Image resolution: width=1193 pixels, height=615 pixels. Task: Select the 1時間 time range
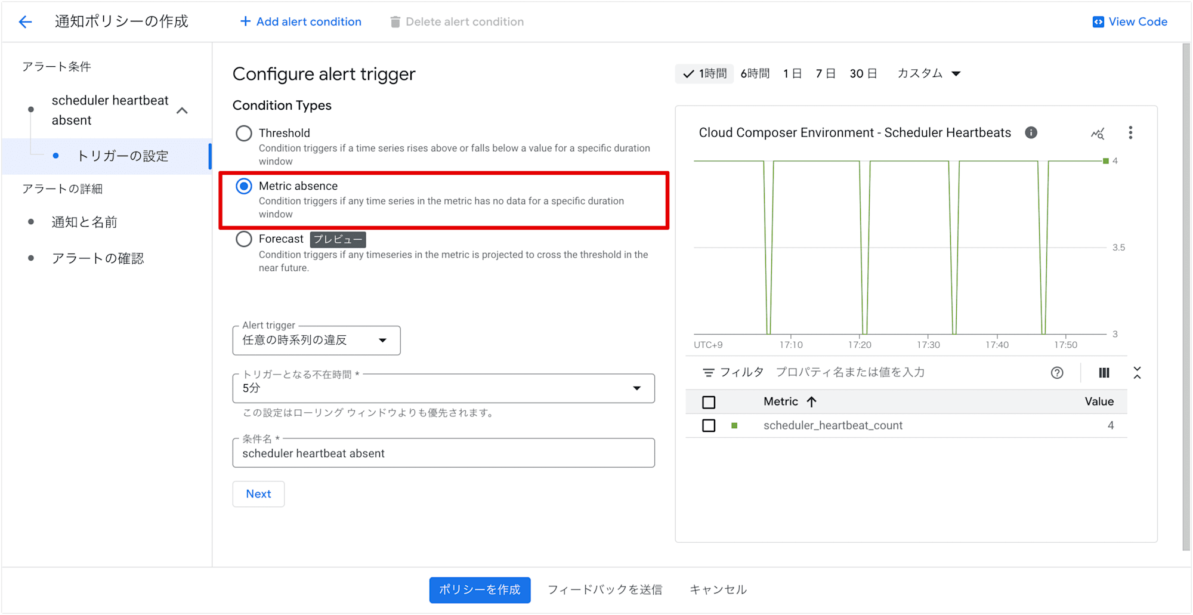click(x=705, y=73)
